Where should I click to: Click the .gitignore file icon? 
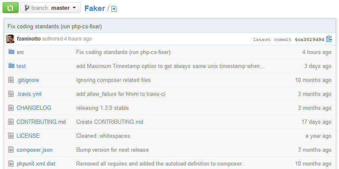point(11,80)
